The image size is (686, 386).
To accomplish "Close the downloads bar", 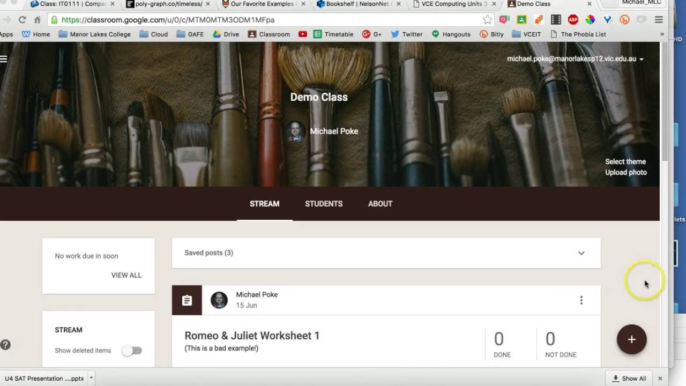I will (660, 378).
